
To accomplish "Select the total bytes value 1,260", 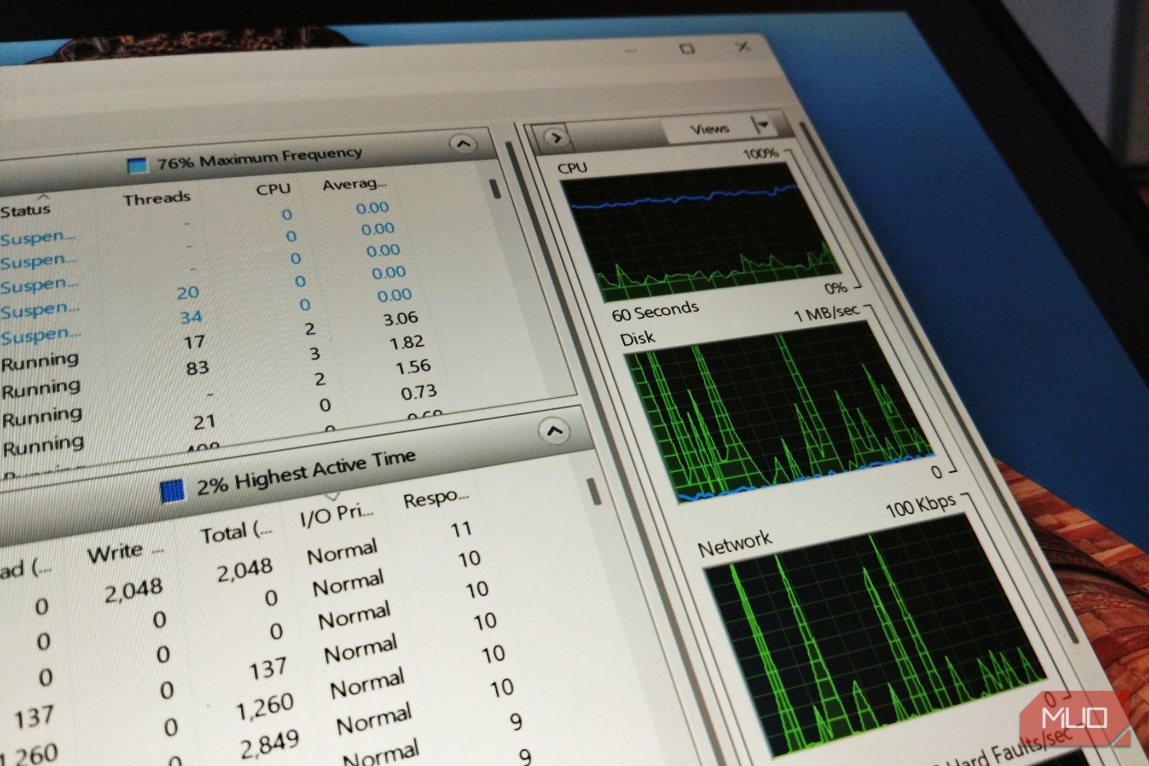I will click(x=264, y=706).
